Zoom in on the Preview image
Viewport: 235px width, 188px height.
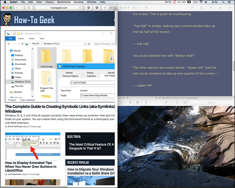click(x=138, y=102)
